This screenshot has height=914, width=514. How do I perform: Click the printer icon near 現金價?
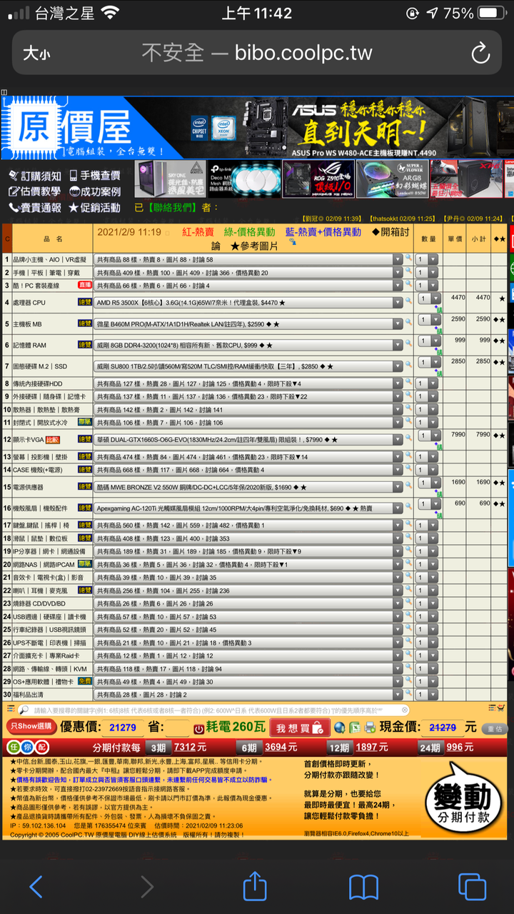[370, 728]
